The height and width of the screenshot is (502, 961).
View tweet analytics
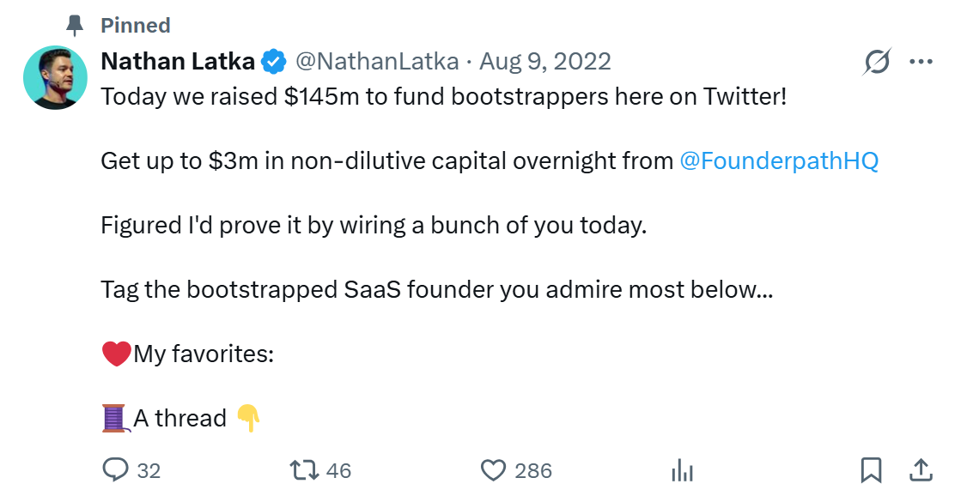(681, 470)
